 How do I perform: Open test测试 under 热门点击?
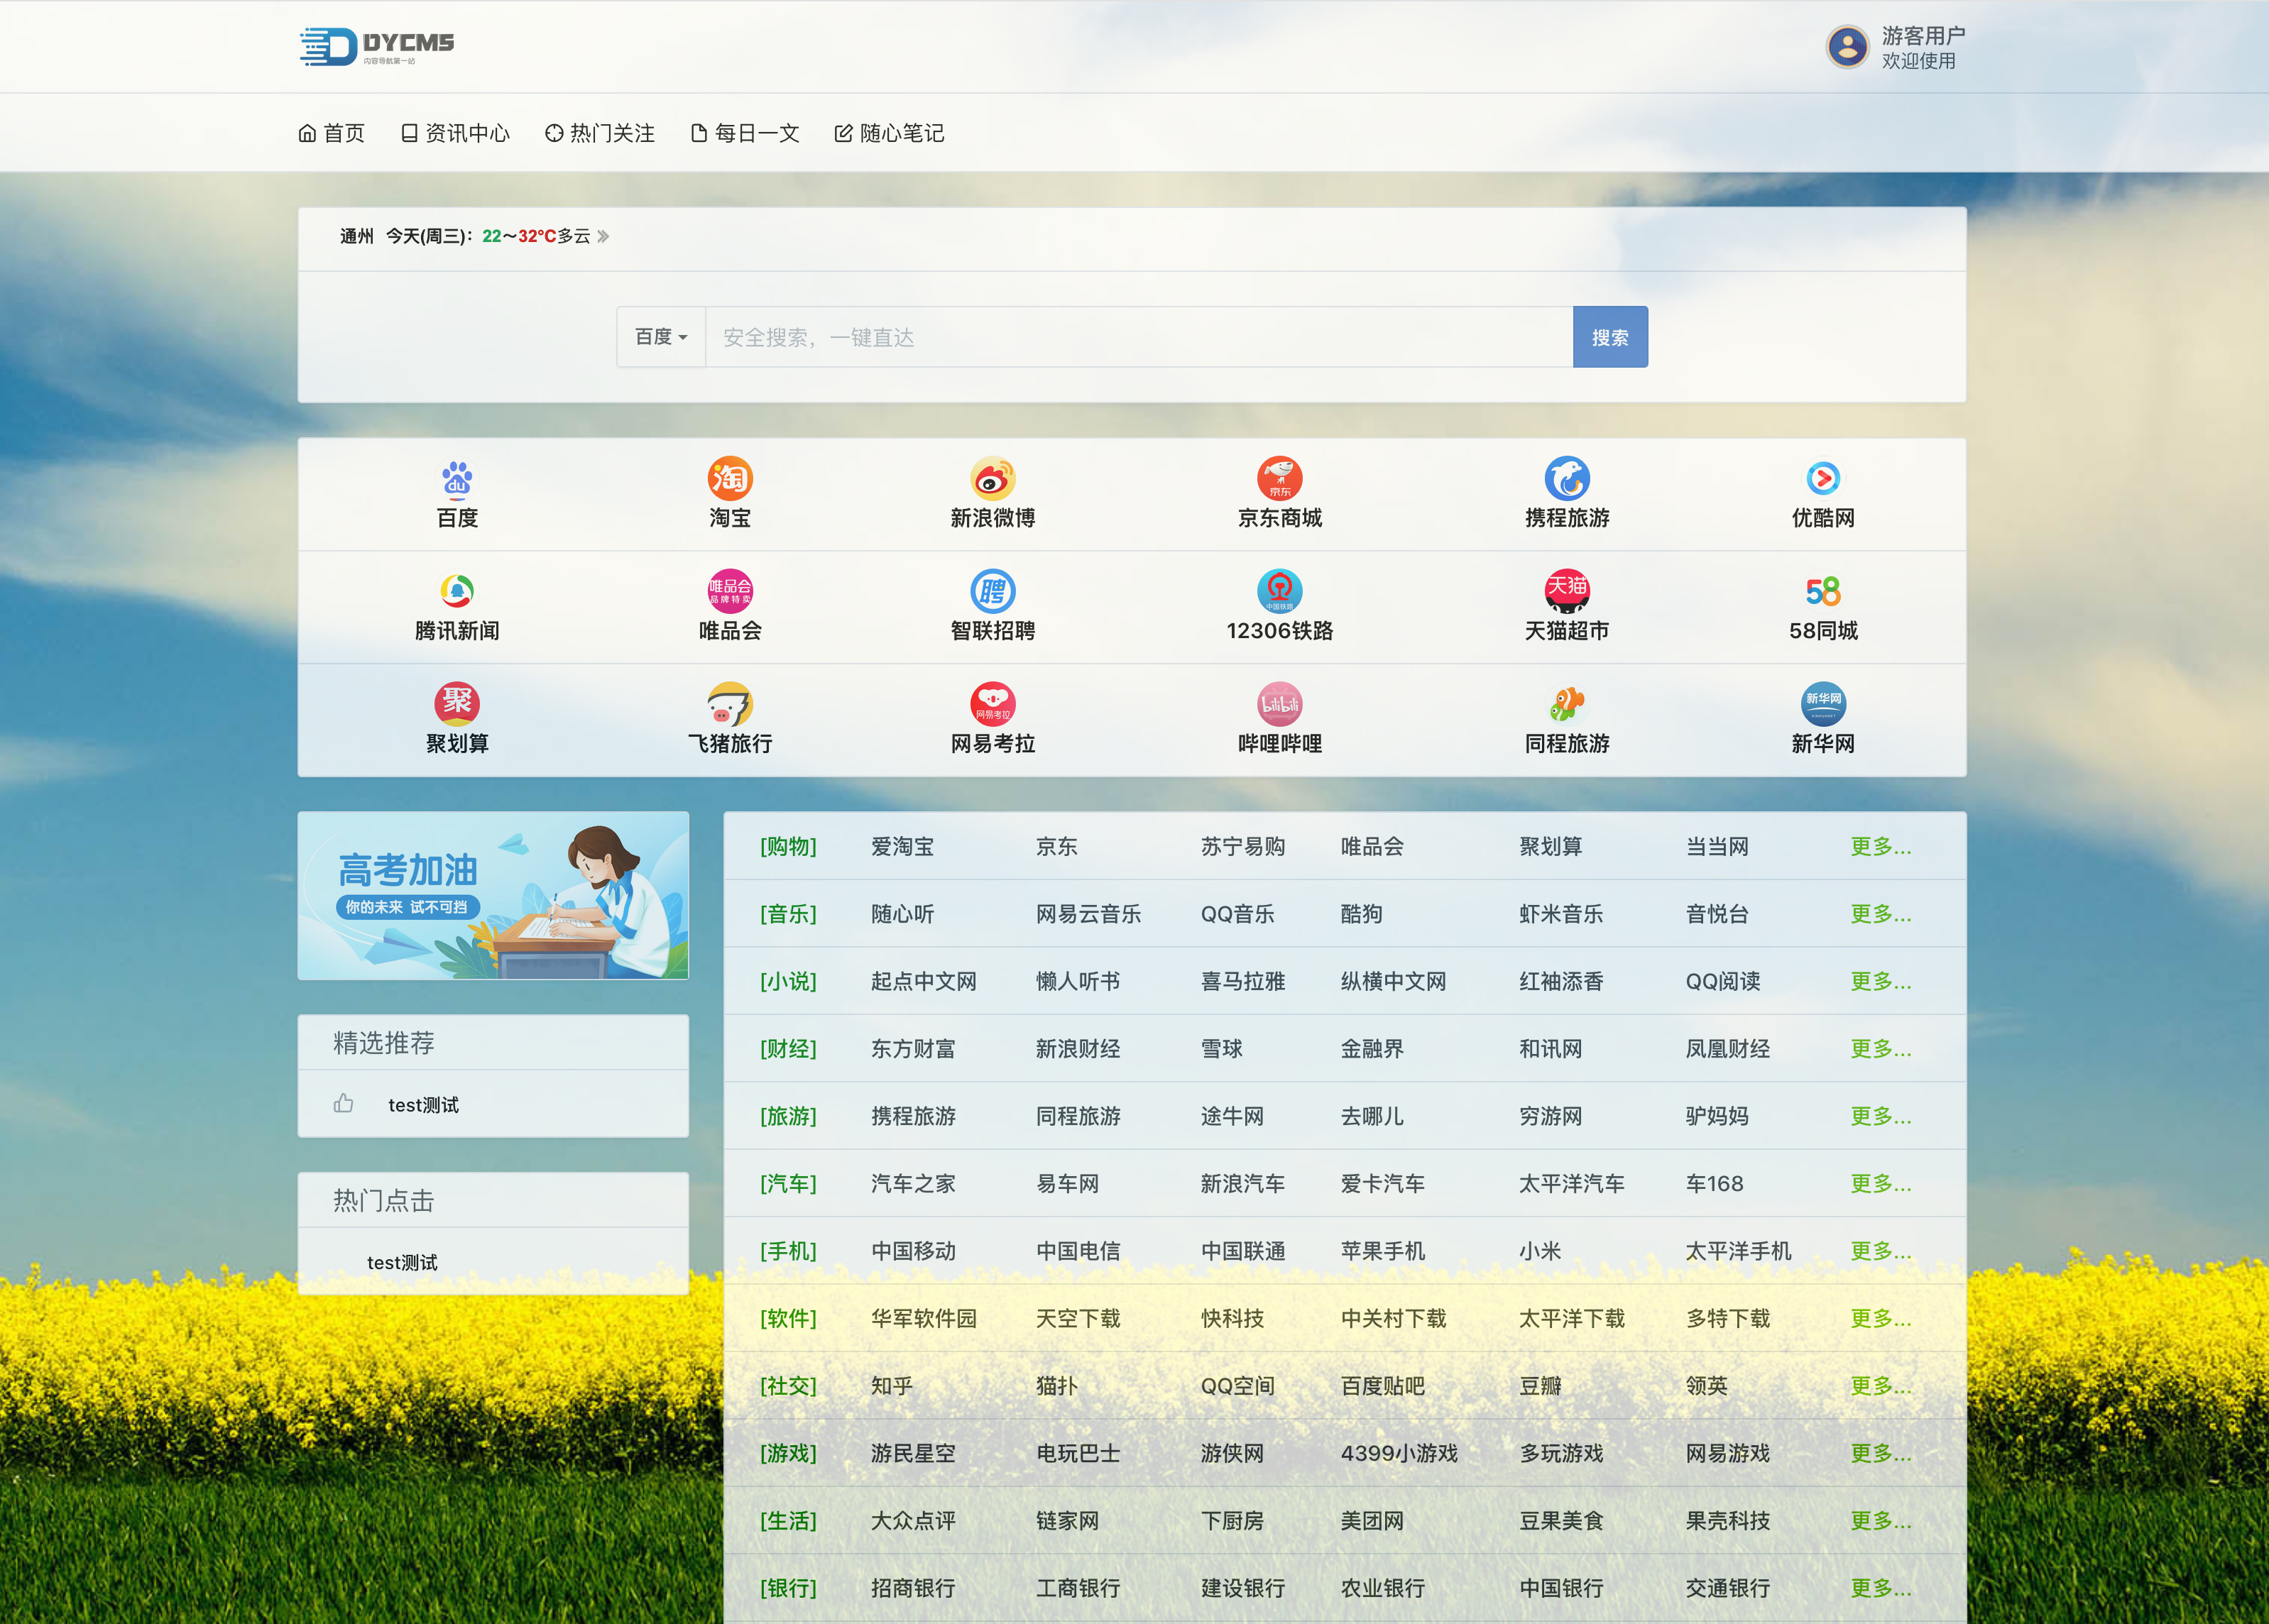click(402, 1263)
